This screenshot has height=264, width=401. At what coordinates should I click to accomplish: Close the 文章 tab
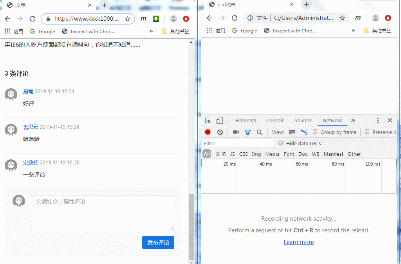point(90,5)
